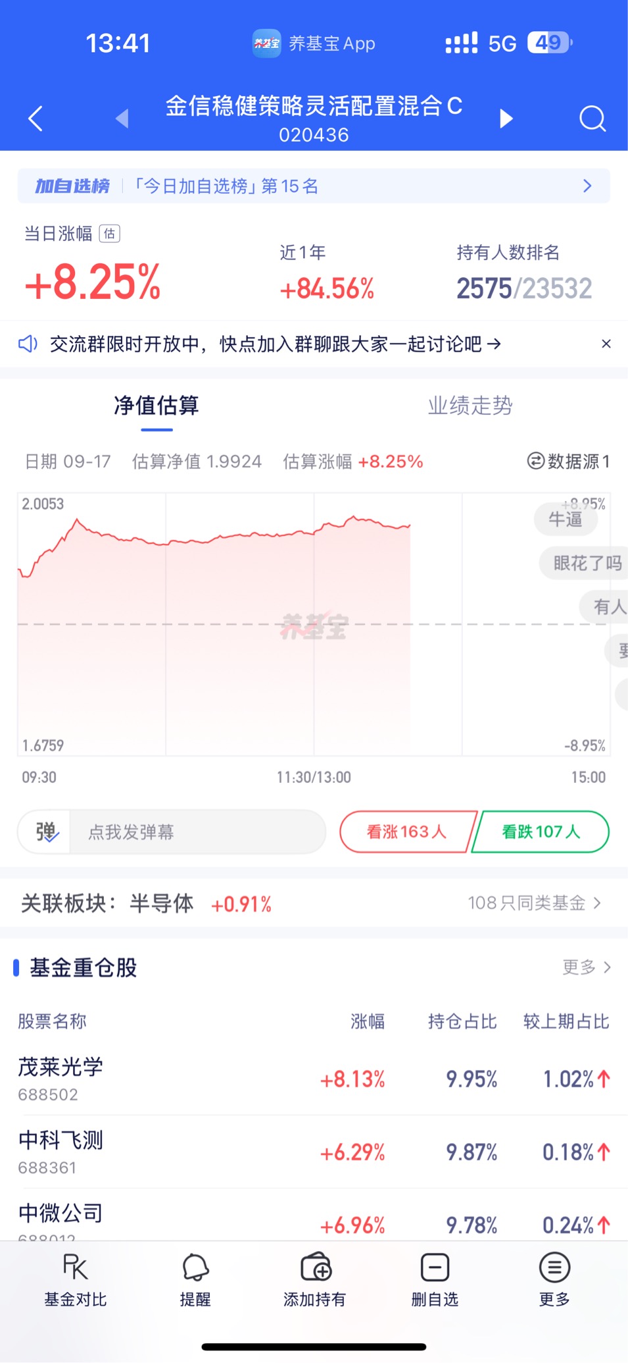Tap 删自选 minus icon
Image resolution: width=628 pixels, height=1363 pixels.
435,1267
